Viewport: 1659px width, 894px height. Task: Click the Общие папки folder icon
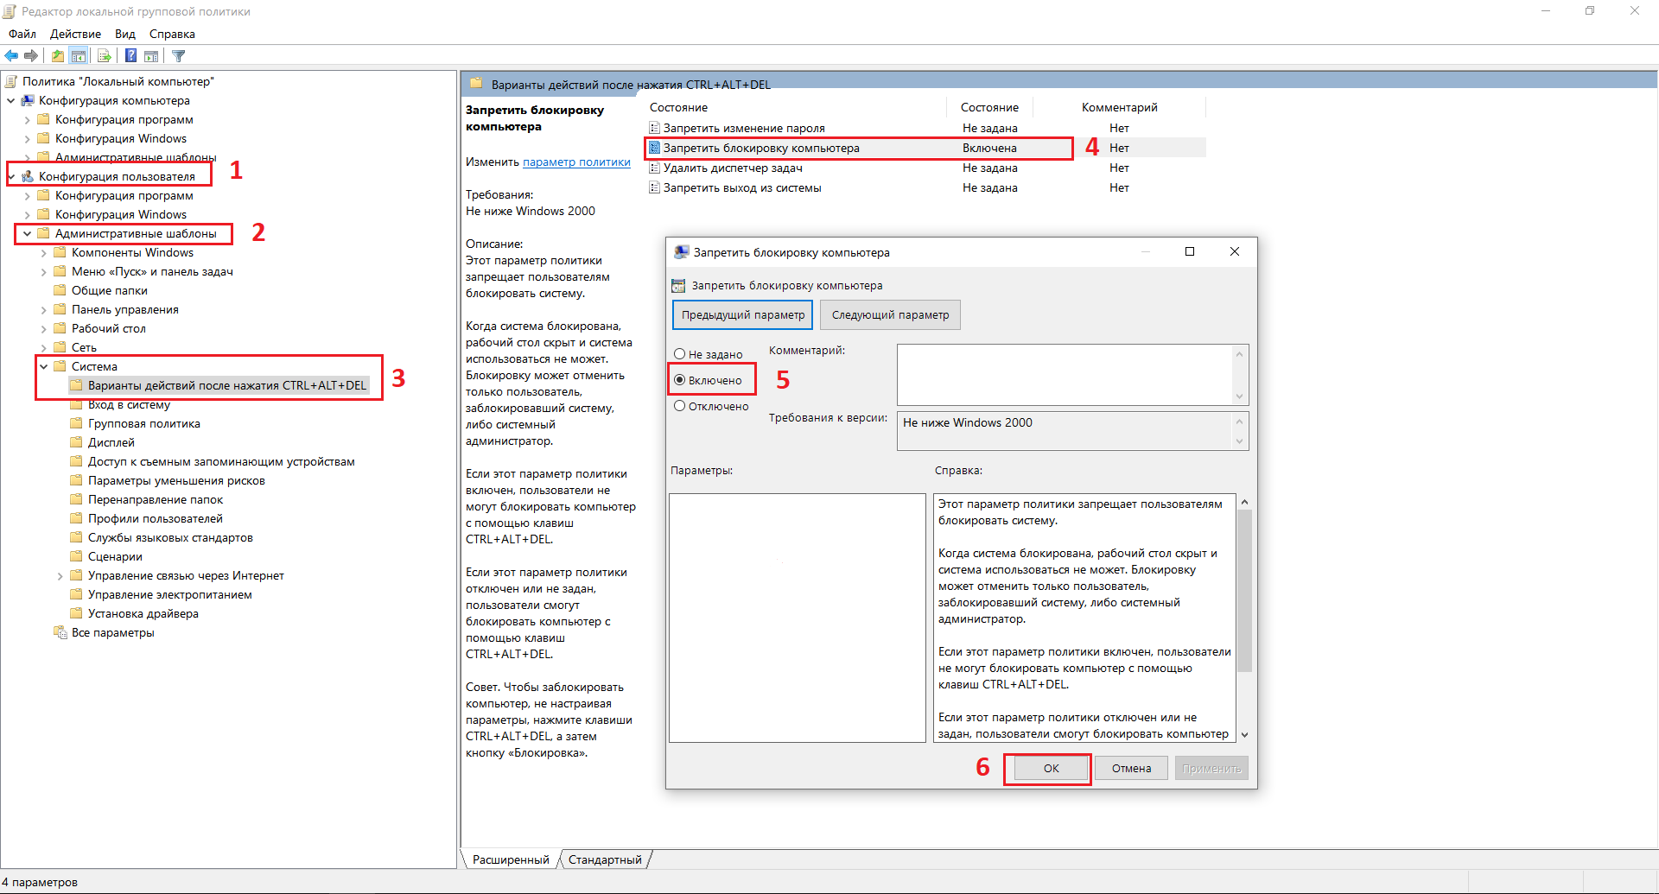(x=60, y=290)
